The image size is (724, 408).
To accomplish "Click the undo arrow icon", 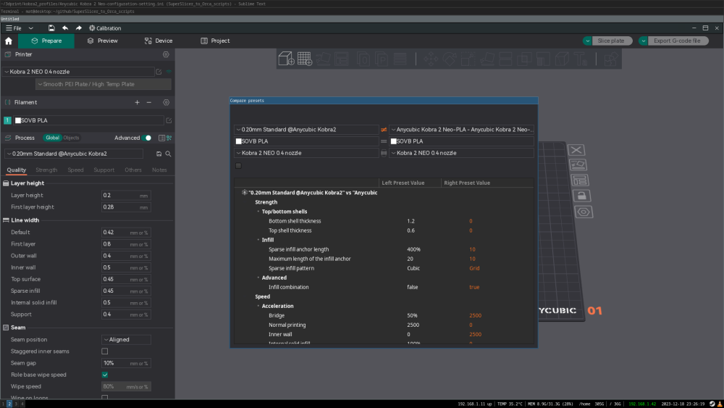I will 65,28.
